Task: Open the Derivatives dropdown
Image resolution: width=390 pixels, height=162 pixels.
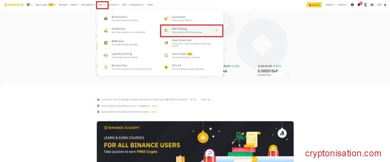Action: click(x=88, y=5)
